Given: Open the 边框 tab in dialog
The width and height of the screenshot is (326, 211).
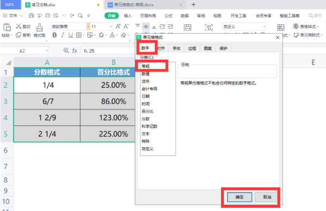Looking at the screenshot, I should pos(192,48).
